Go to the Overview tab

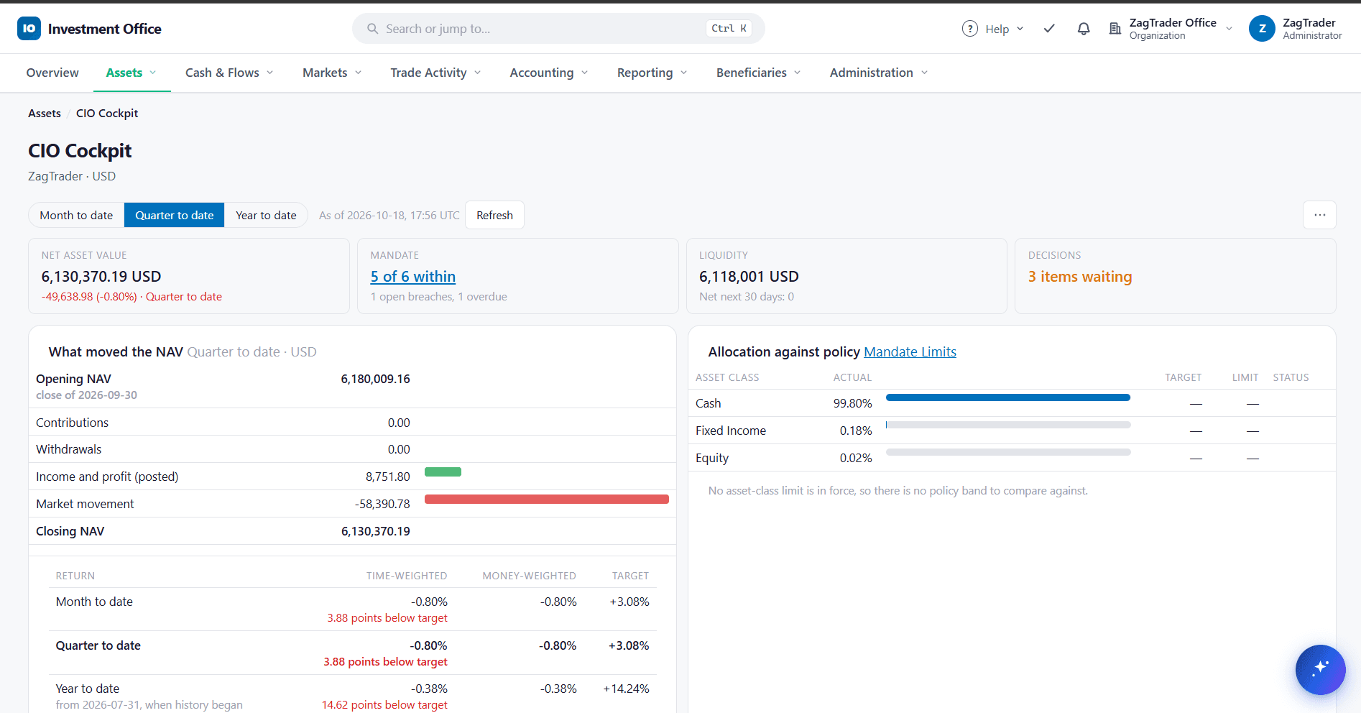[52, 73]
